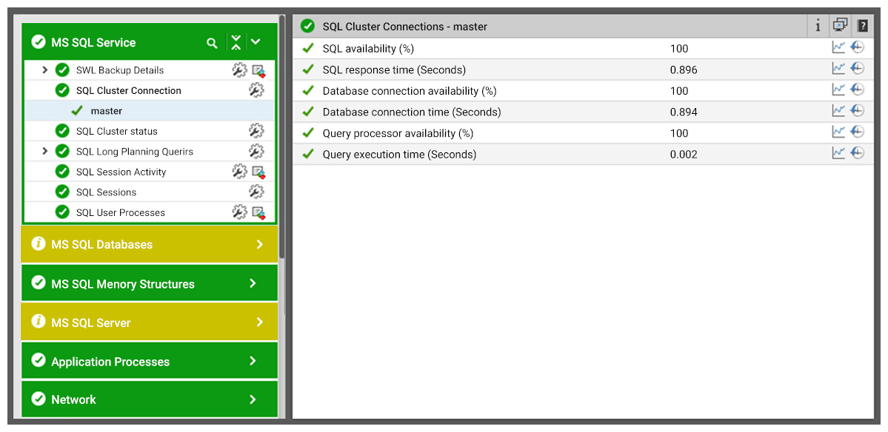Select the SQL Long Planning Querirs test
888x432 pixels.
click(135, 152)
